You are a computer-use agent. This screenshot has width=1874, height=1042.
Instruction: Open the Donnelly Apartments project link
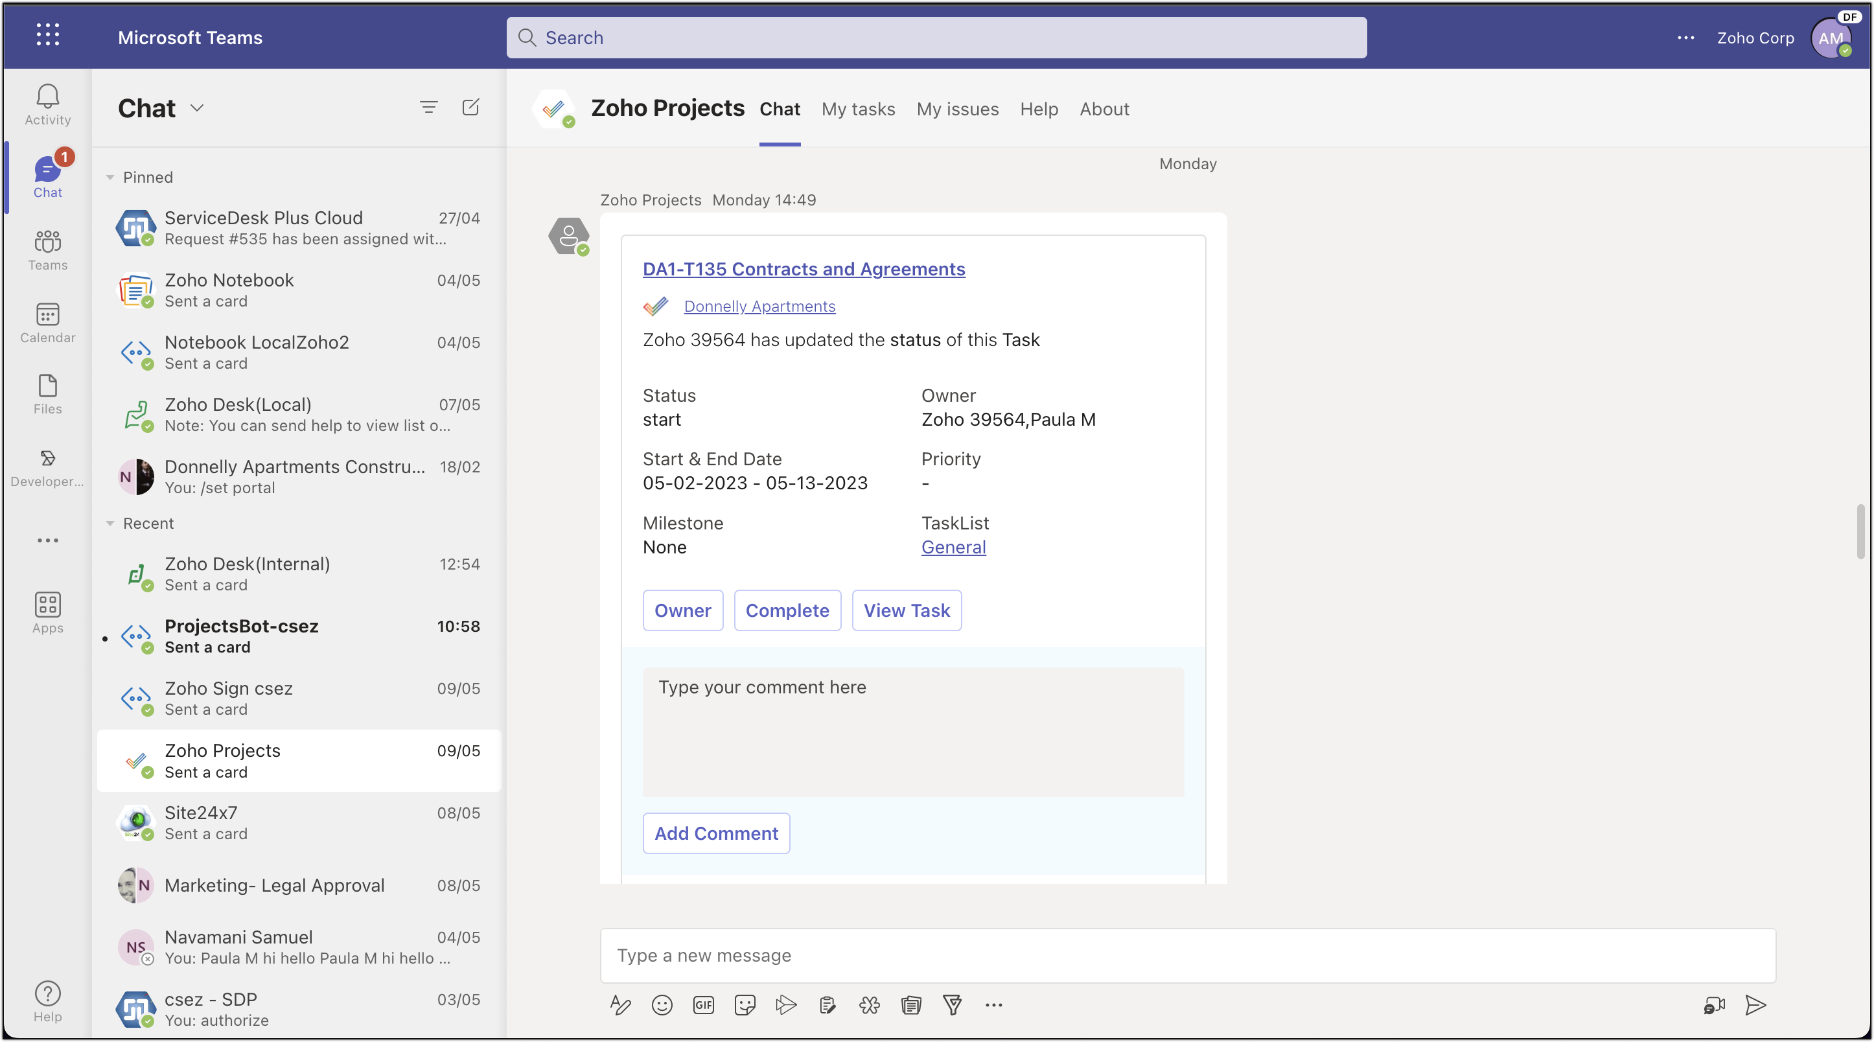[x=759, y=307]
